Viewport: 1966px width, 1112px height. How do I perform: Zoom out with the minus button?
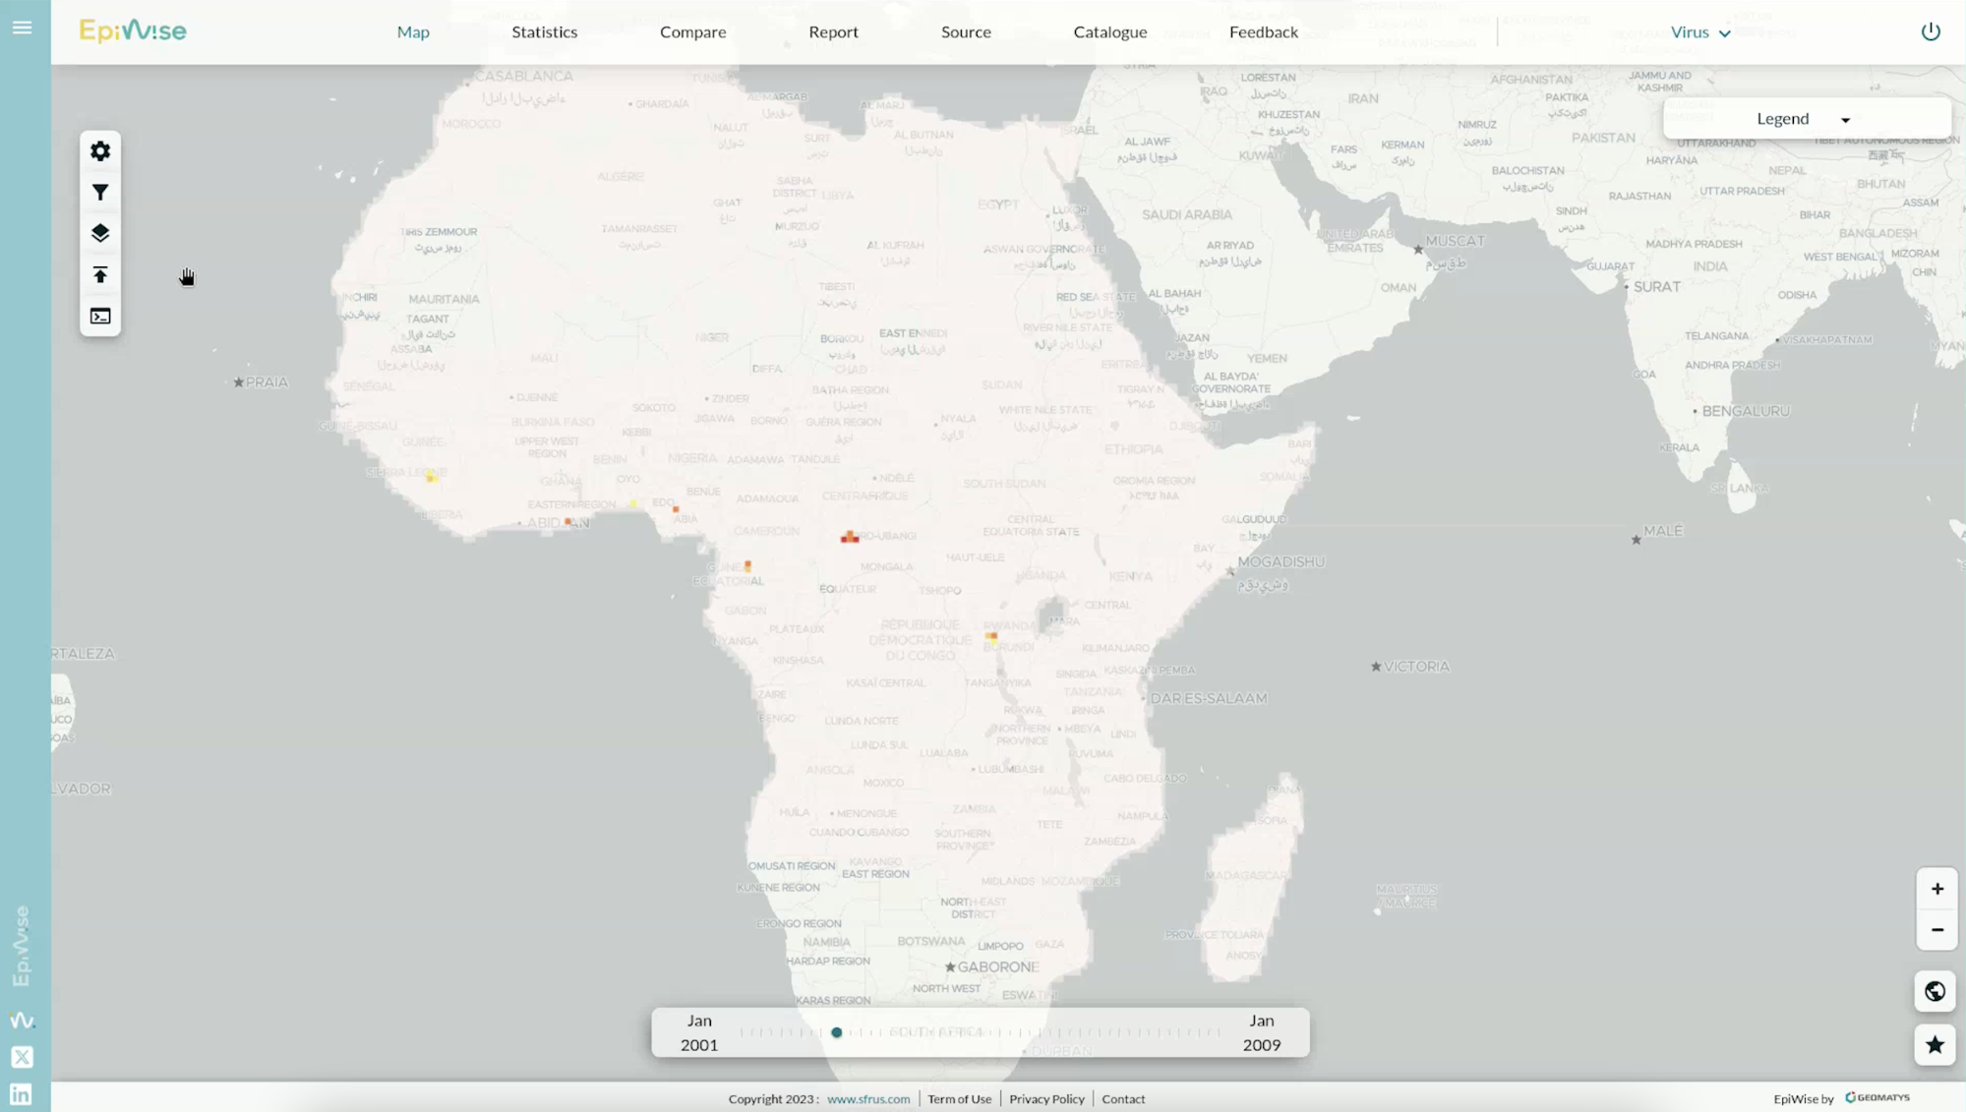tap(1936, 930)
